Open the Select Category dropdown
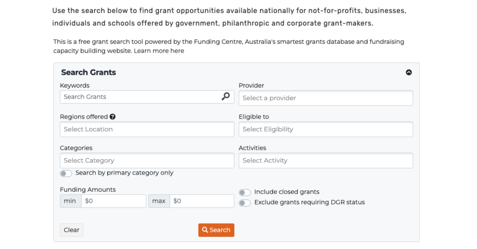 coord(147,161)
